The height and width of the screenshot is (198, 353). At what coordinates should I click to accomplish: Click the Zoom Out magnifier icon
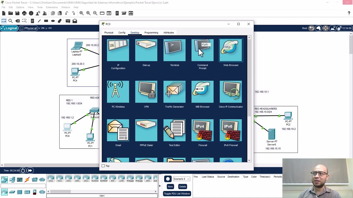click(x=95, y=13)
